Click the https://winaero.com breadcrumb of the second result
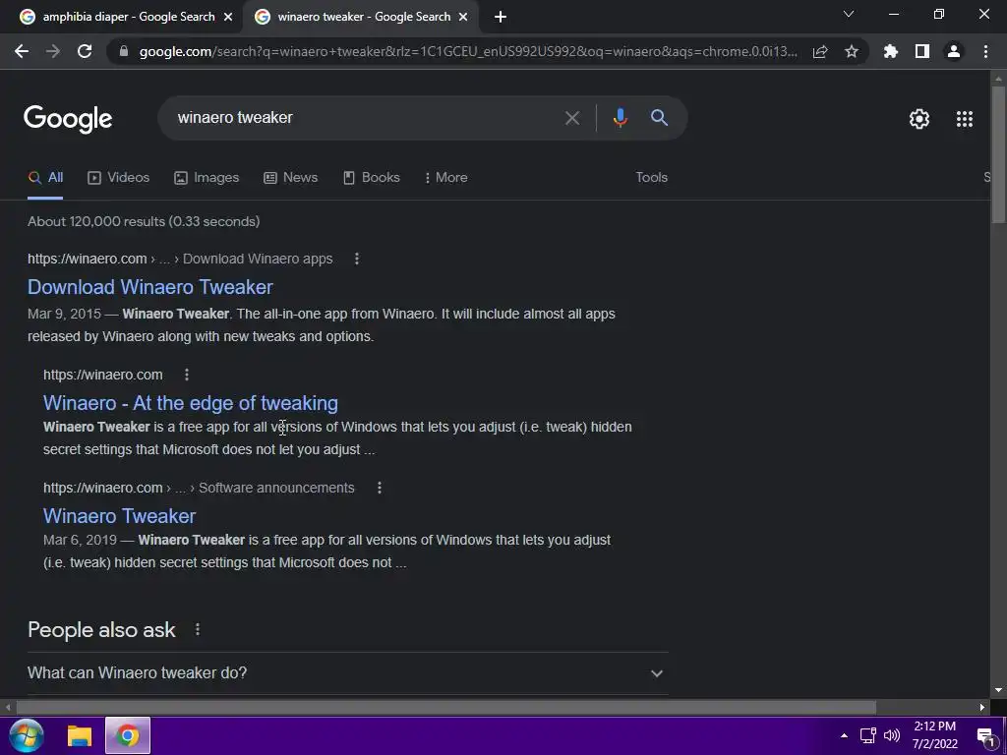The image size is (1007, 755). [102, 375]
